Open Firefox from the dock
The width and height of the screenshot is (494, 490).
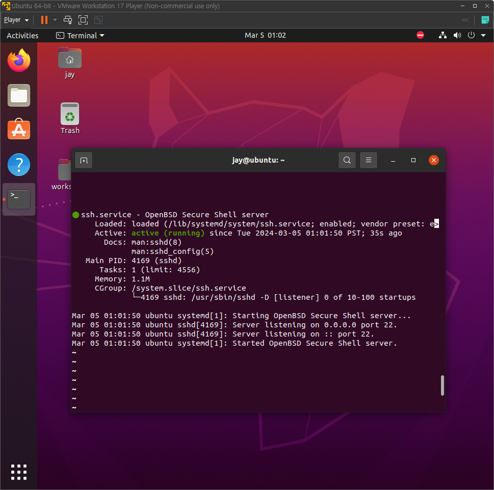(x=19, y=60)
